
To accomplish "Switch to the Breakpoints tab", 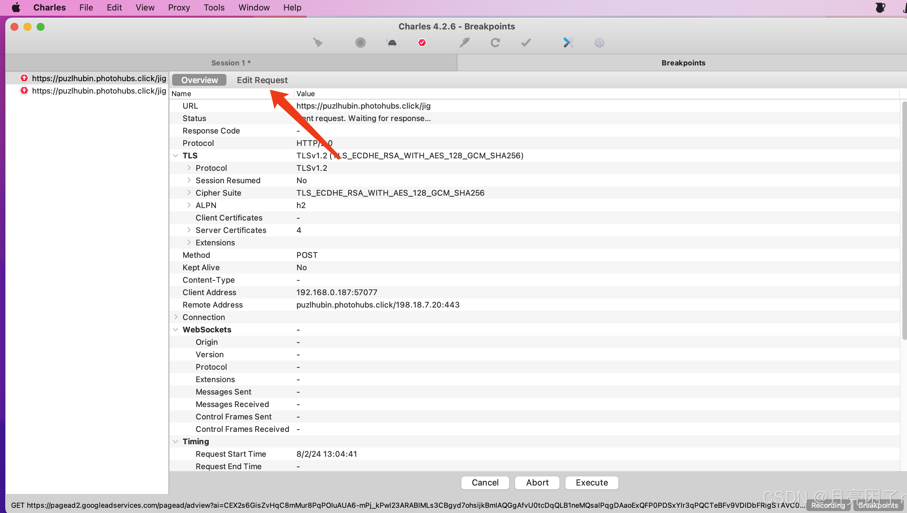I will [x=683, y=62].
